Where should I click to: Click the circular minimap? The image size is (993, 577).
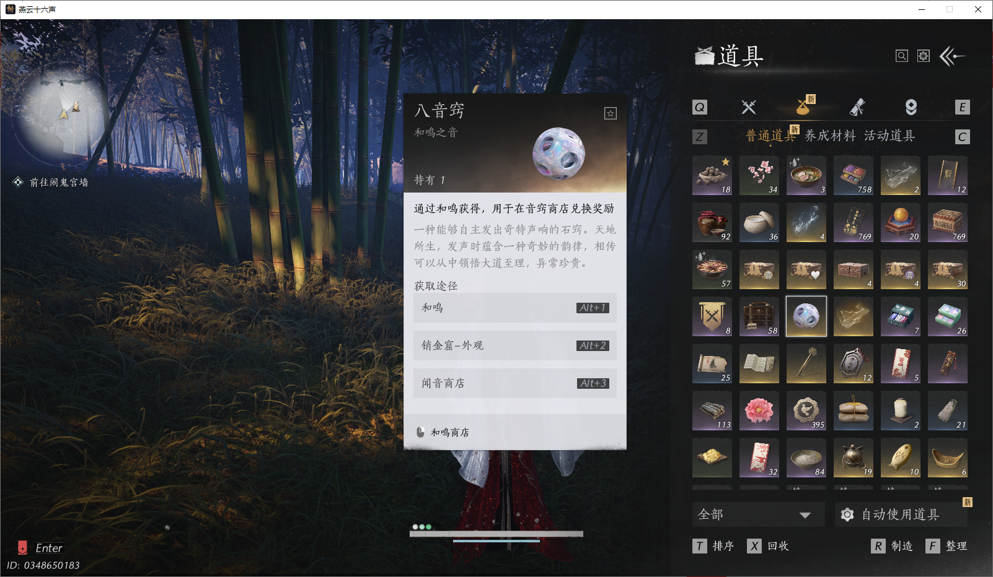[62, 113]
